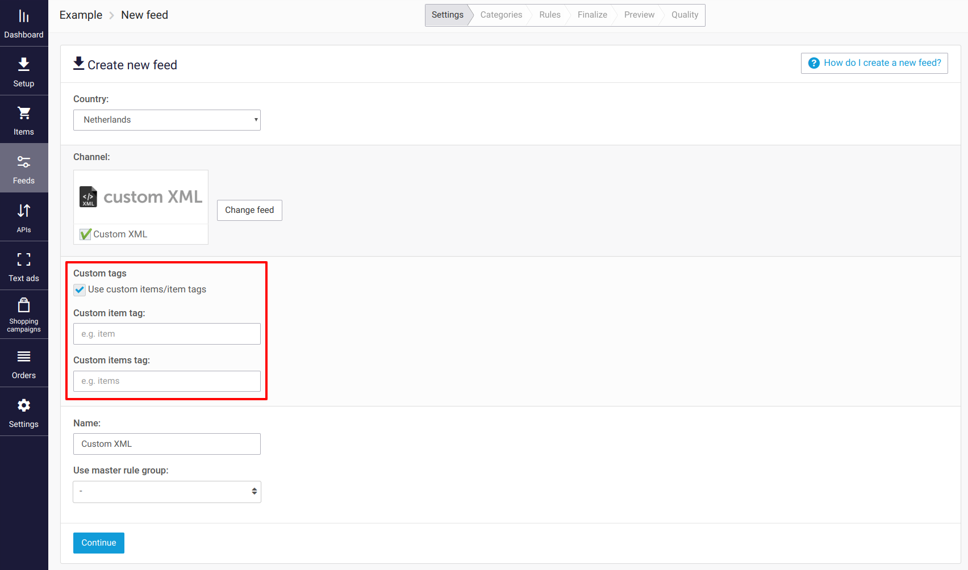Switch to the Categories step tab
Screen dimensions: 968x570
tap(501, 15)
